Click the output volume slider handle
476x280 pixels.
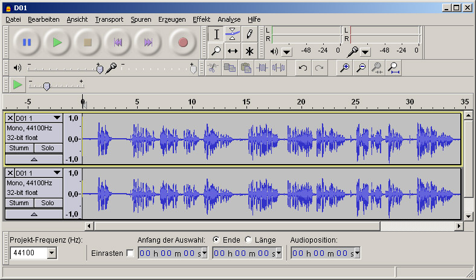100,69
